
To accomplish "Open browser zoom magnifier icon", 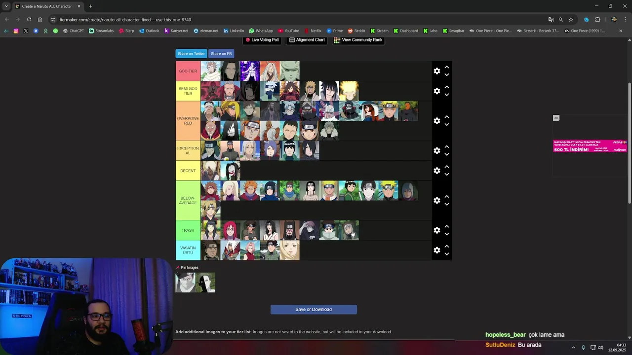I will (561, 20).
